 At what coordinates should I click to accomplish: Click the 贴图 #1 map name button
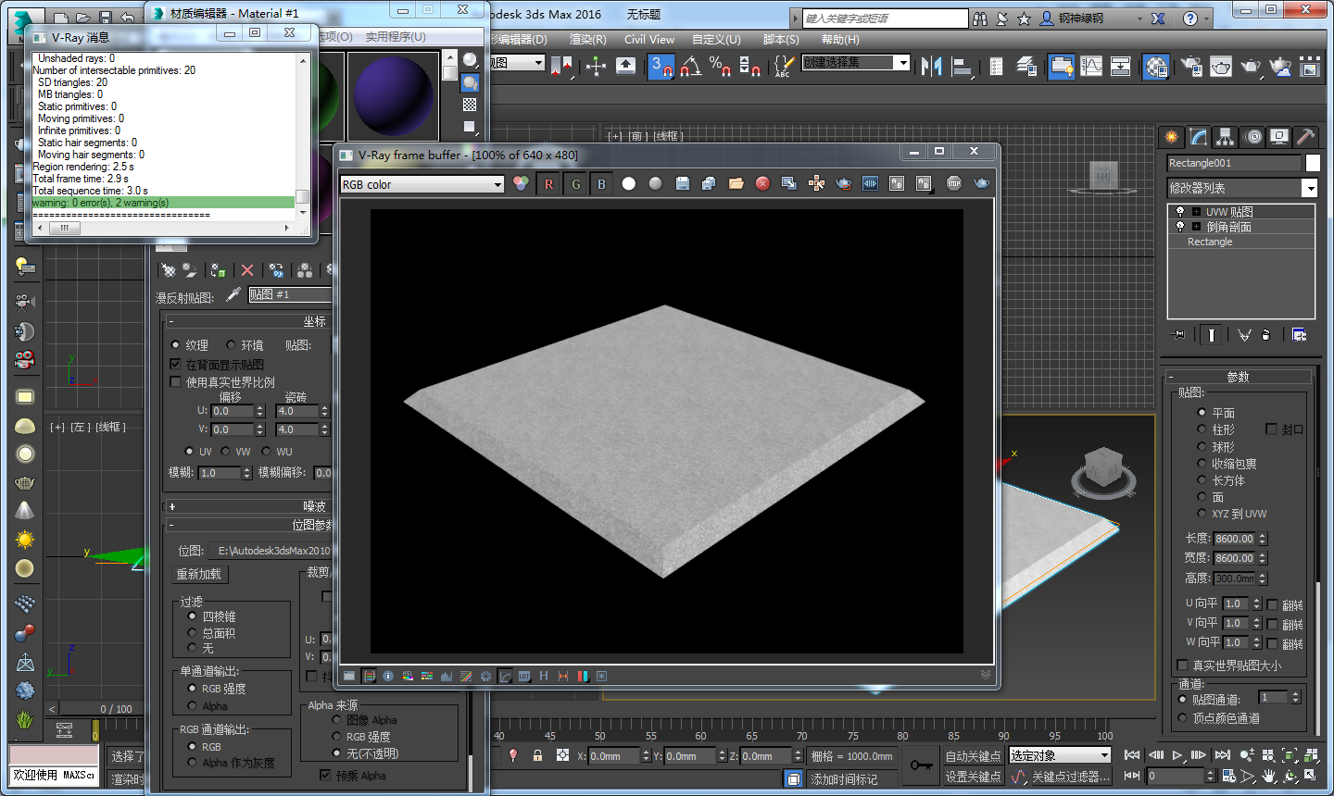coord(290,294)
